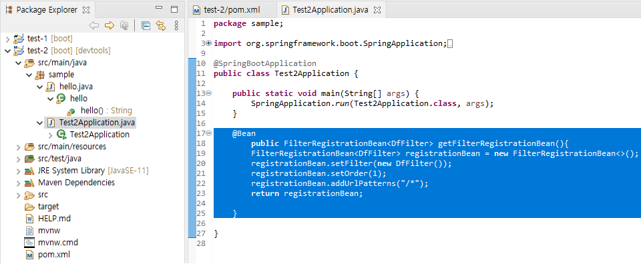Open the Package Explorer View Menu icon

pyautogui.click(x=176, y=26)
